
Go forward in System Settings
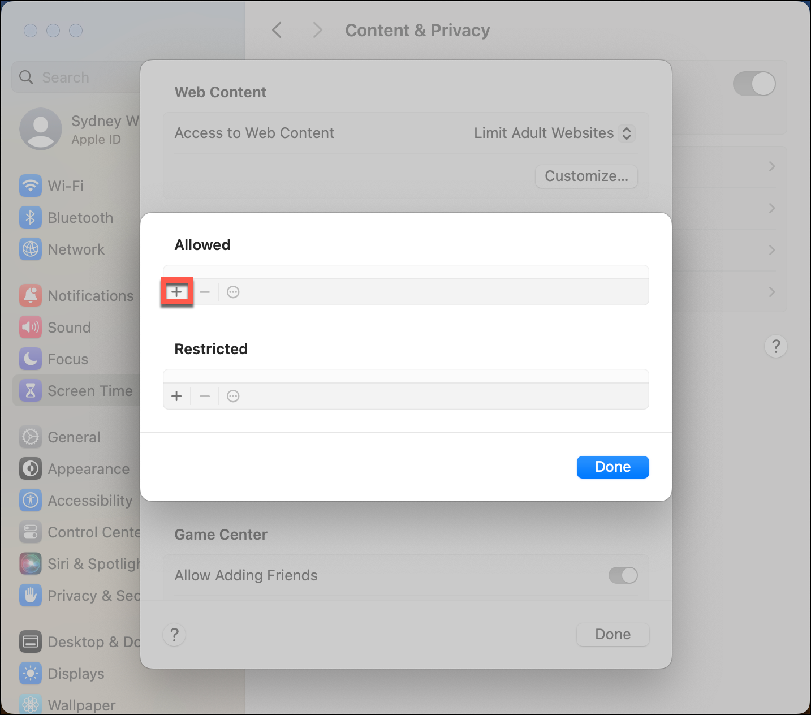point(317,30)
